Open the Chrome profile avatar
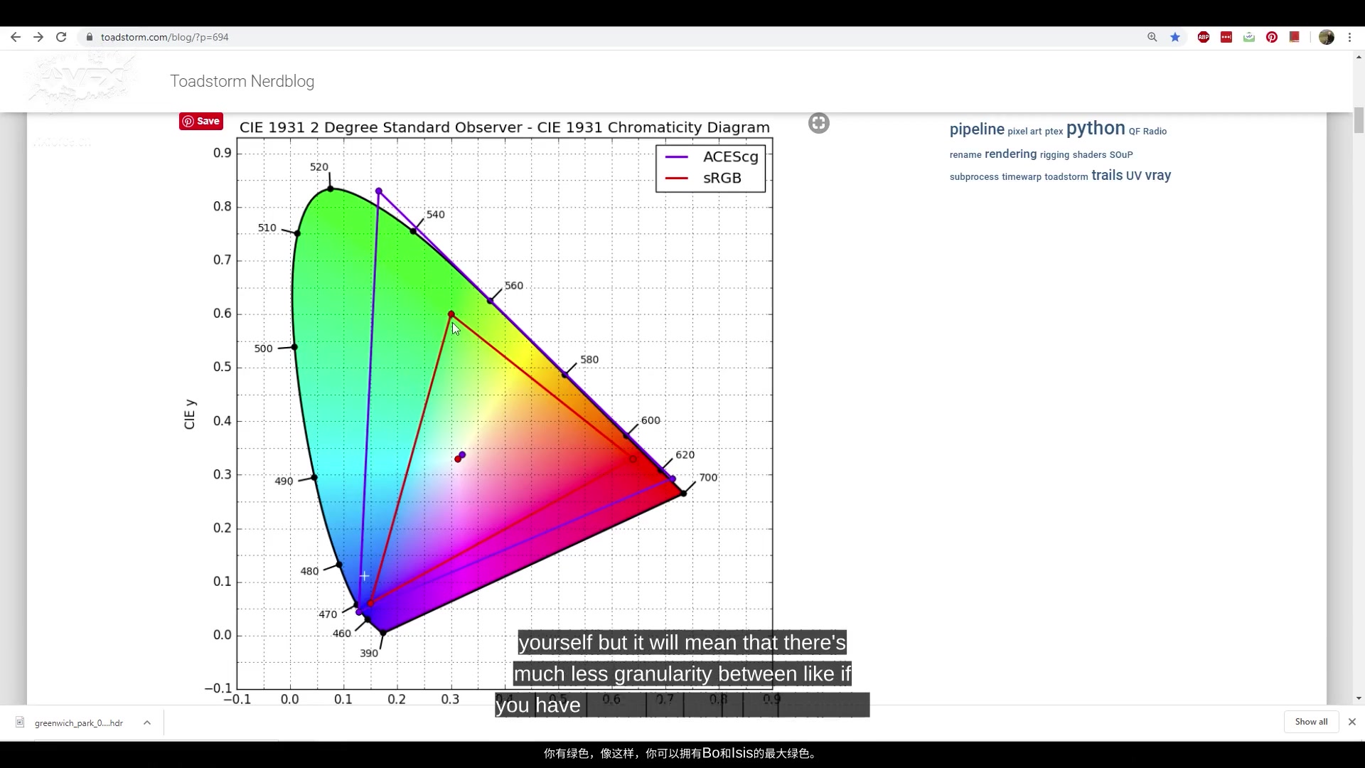Screen dimensions: 1365x768 pos(1327,37)
